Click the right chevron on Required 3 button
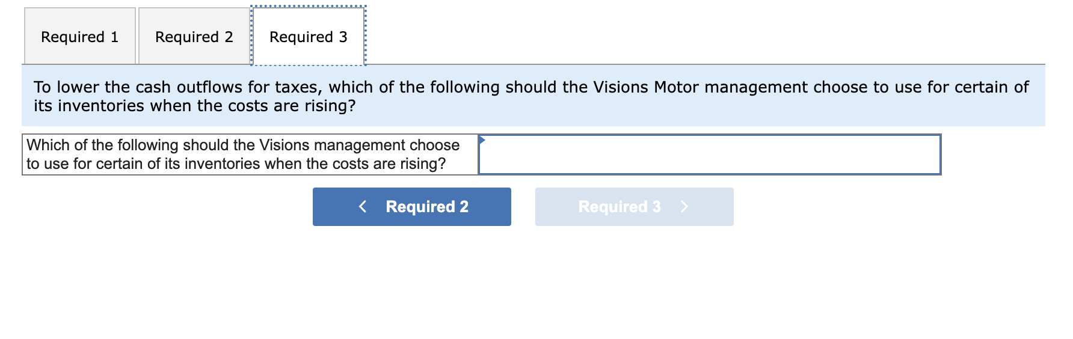 coord(684,207)
